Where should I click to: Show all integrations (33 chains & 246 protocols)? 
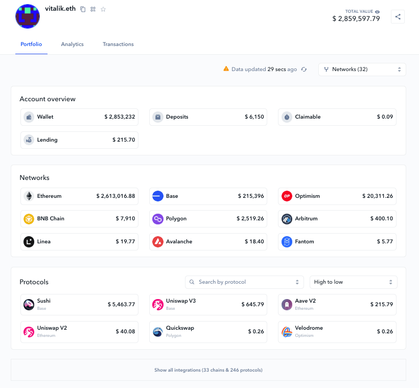pyautogui.click(x=208, y=370)
